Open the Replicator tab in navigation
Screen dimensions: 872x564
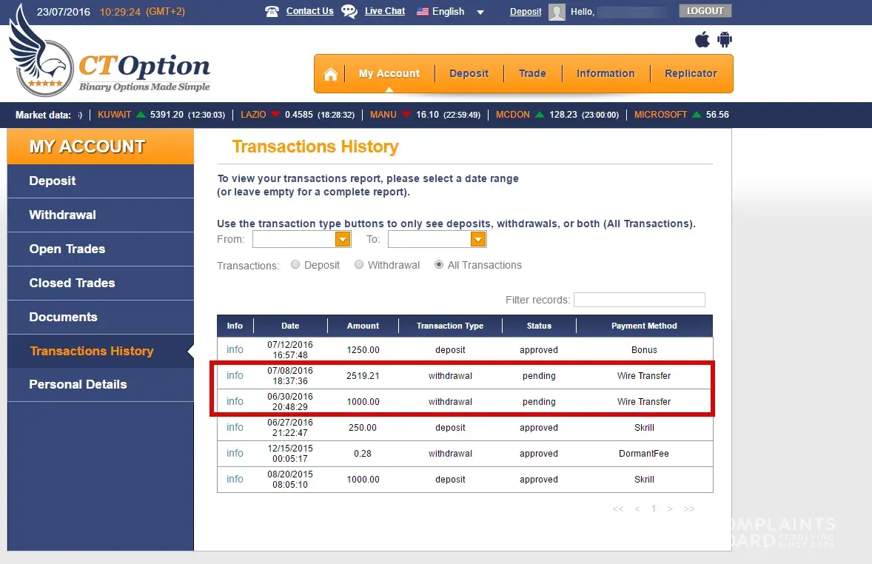coord(691,74)
